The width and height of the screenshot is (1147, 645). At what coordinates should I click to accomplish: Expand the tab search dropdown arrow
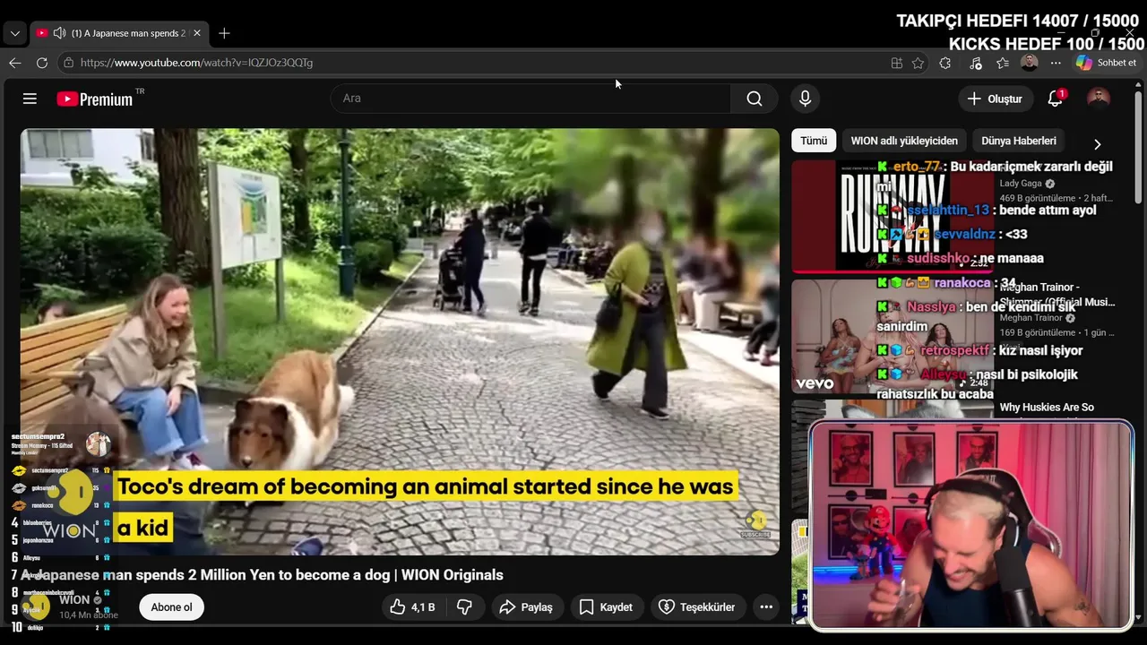tap(14, 33)
